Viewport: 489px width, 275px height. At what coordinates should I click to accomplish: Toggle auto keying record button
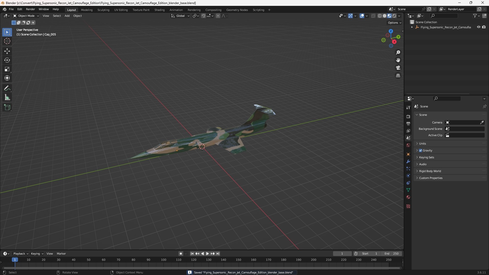coord(181,254)
